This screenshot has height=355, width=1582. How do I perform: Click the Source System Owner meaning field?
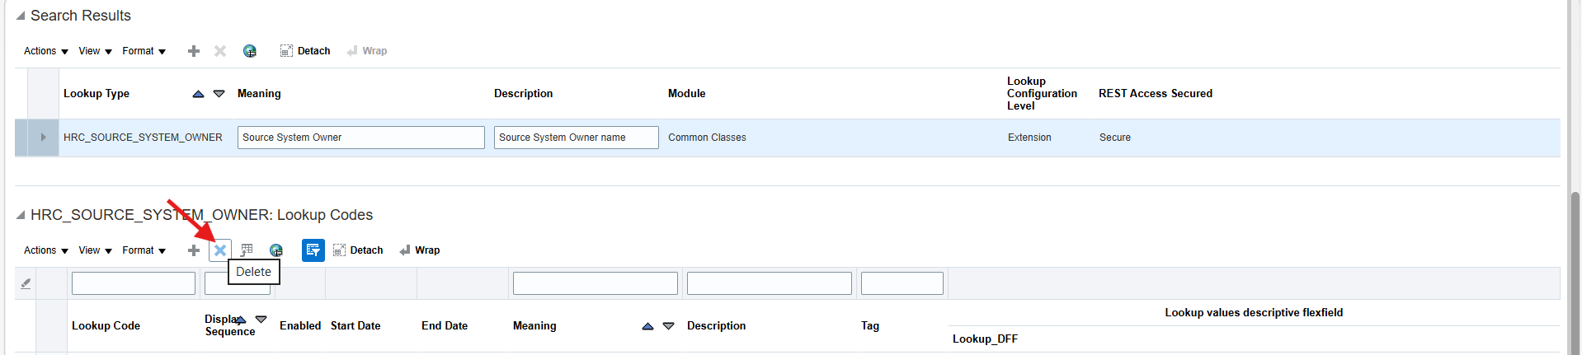(x=360, y=138)
